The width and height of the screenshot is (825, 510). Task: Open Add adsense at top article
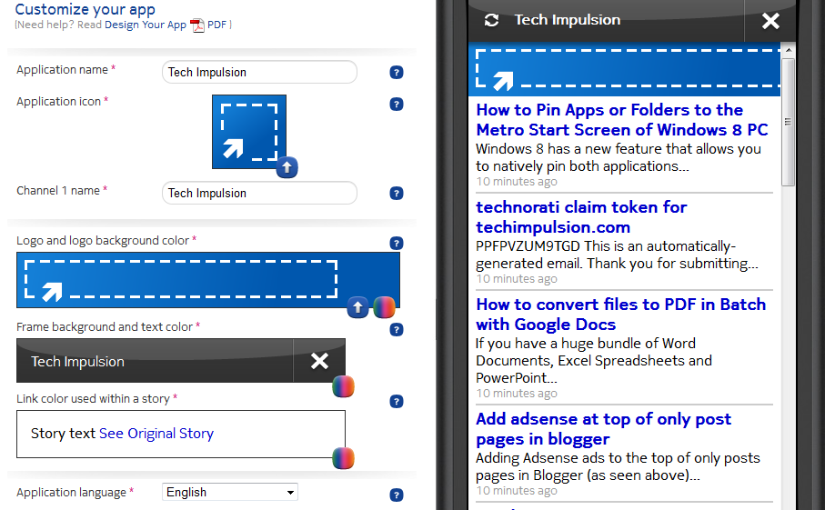603,429
